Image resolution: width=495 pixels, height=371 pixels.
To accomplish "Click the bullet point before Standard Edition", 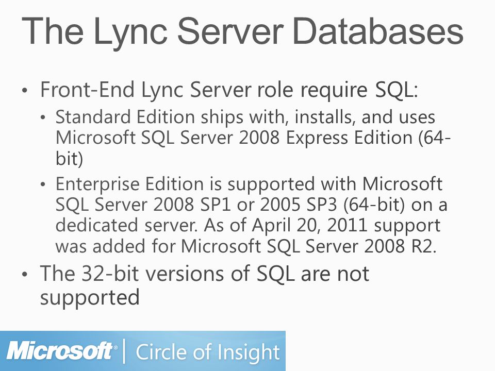I will (x=43, y=118).
